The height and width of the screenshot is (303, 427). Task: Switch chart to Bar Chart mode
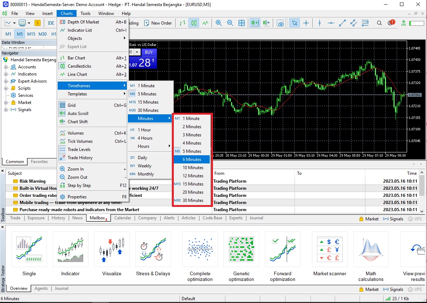pos(77,58)
